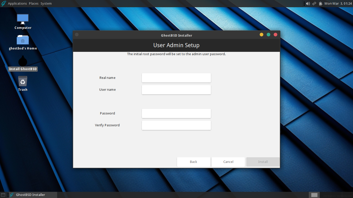Open the Applications menu
Image resolution: width=353 pixels, height=198 pixels.
(x=17, y=4)
